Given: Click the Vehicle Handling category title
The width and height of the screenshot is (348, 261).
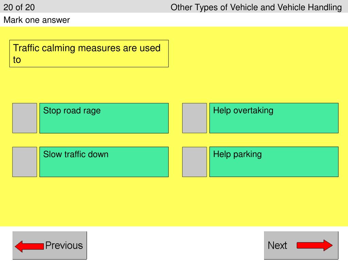Looking at the screenshot, I should 256,7.
